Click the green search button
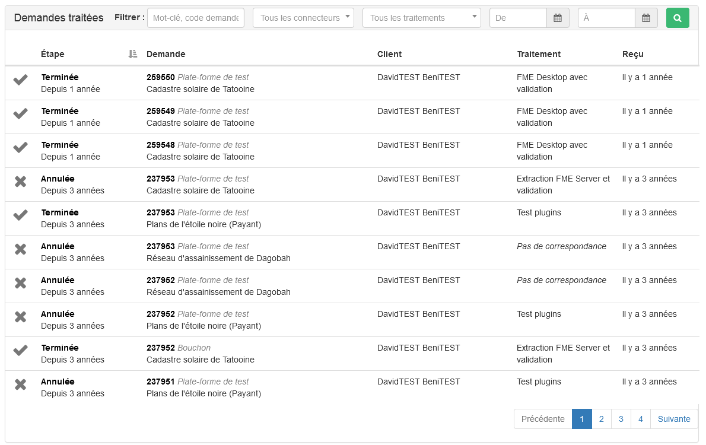Viewport: 706px width, 445px height. [x=678, y=18]
